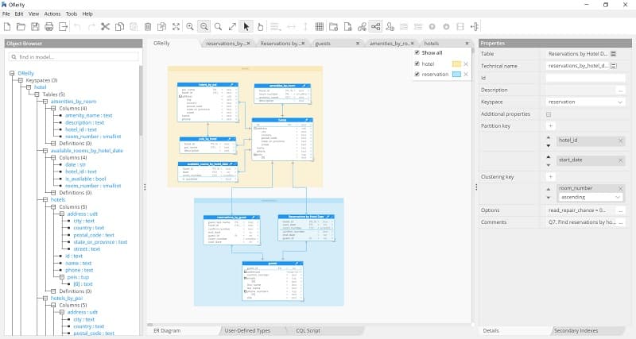Open the Comments ellipsis editor
The image size is (636, 339).
tap(620, 222)
